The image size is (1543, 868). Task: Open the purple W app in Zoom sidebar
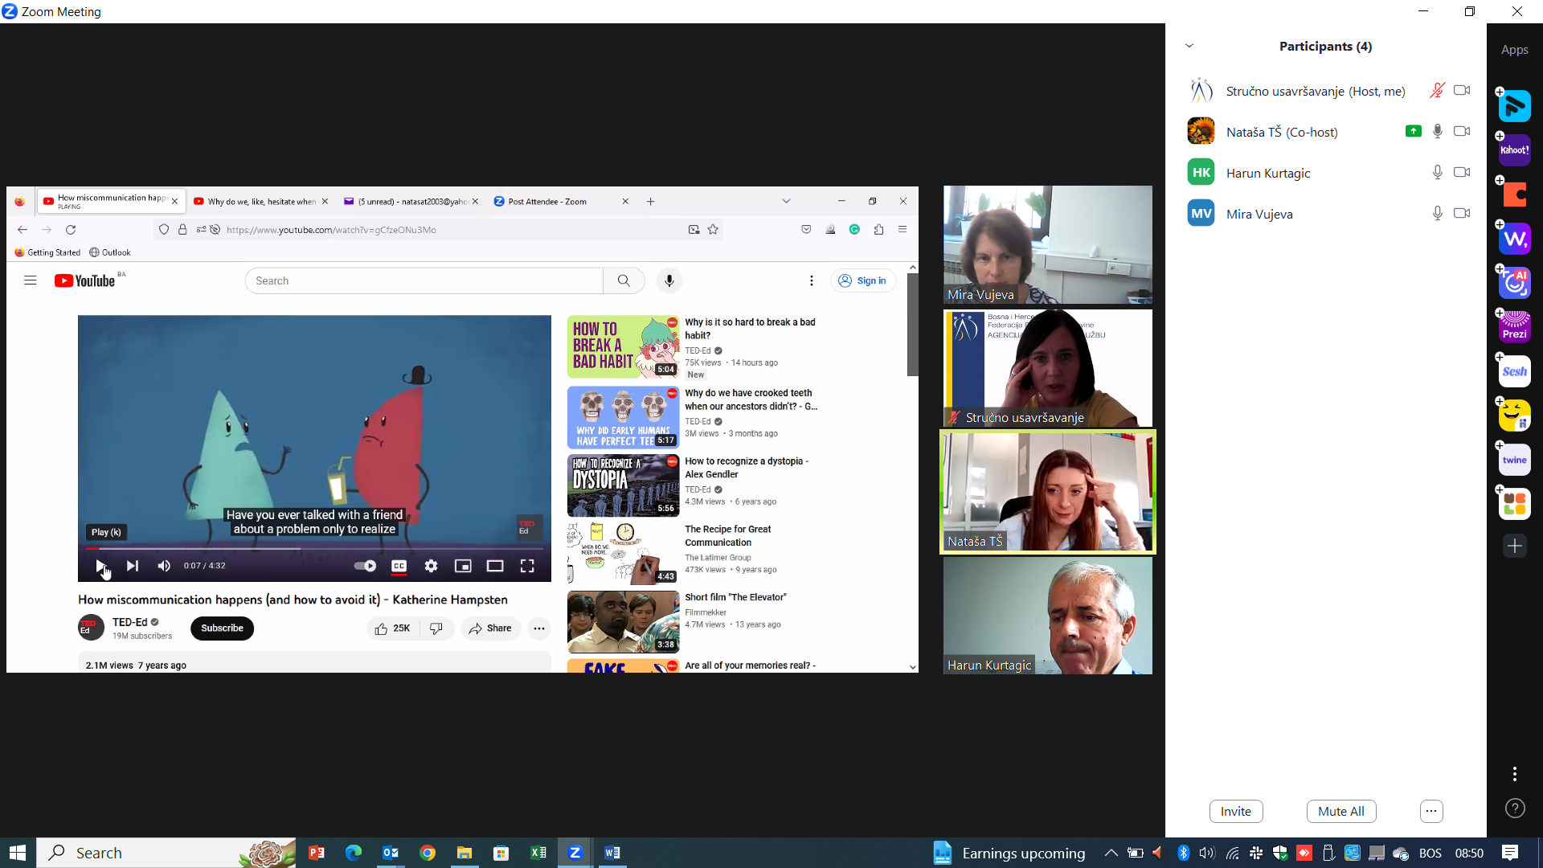tap(1514, 239)
